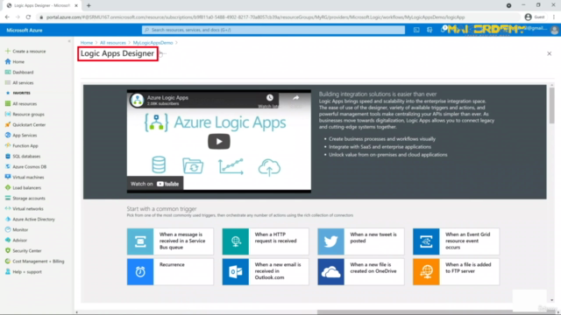Go back with the browser back arrow
This screenshot has height=315, width=561.
tap(7, 17)
